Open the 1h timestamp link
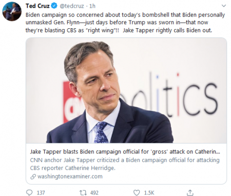 [92, 6]
